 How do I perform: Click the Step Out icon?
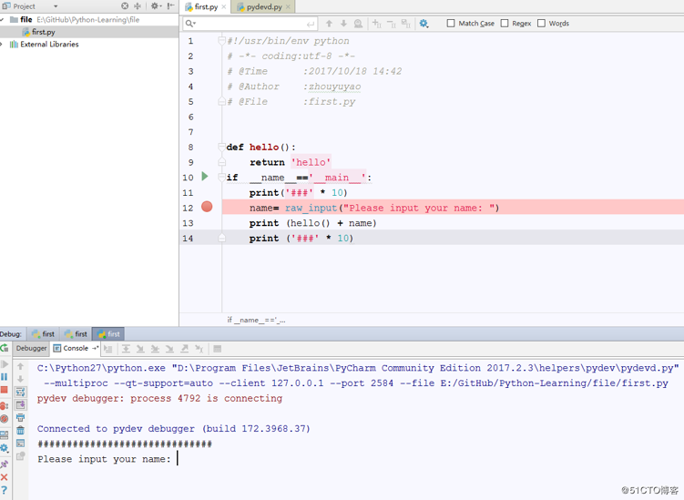pyautogui.click(x=185, y=349)
